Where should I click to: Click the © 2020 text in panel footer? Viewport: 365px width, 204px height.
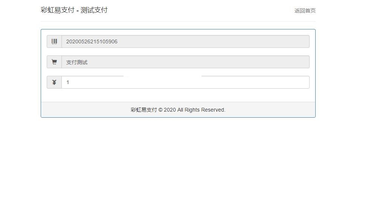167,110
